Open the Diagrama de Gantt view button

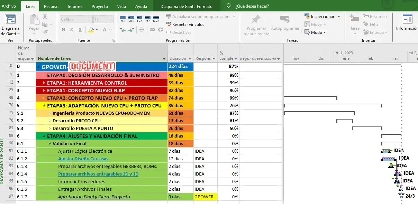click(x=10, y=25)
